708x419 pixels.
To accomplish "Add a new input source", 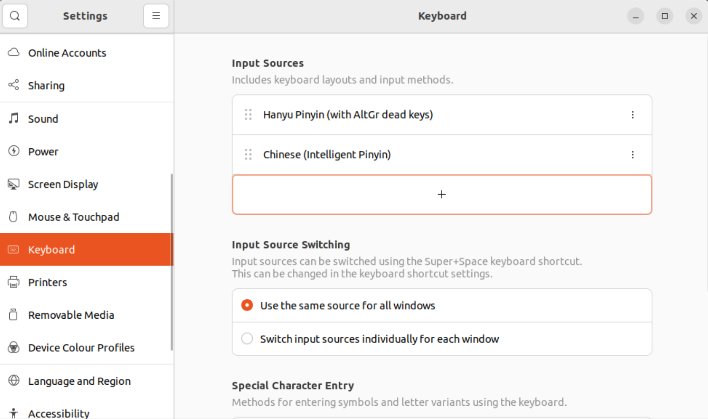I will (441, 195).
